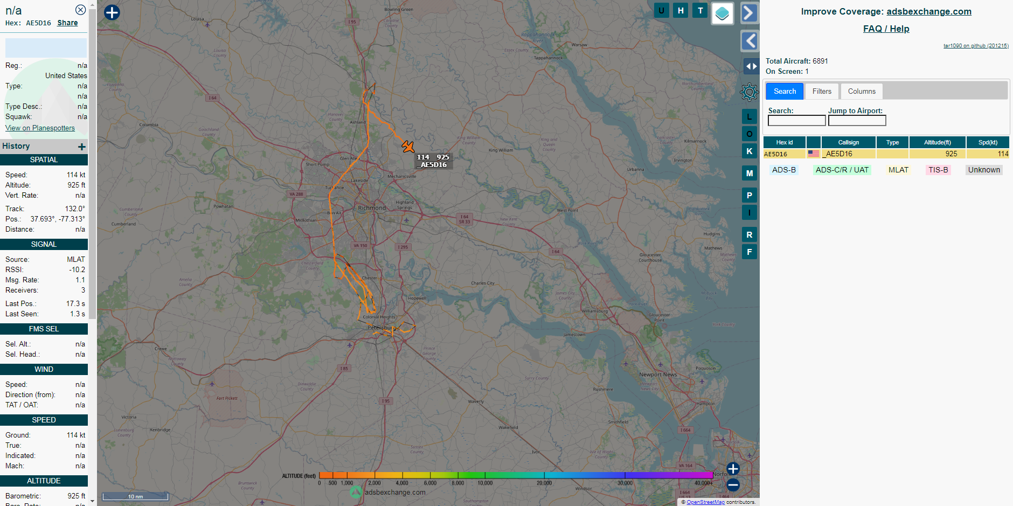Click Total Aircraft: 6891 text
The width and height of the screenshot is (1013, 506).
[797, 61]
